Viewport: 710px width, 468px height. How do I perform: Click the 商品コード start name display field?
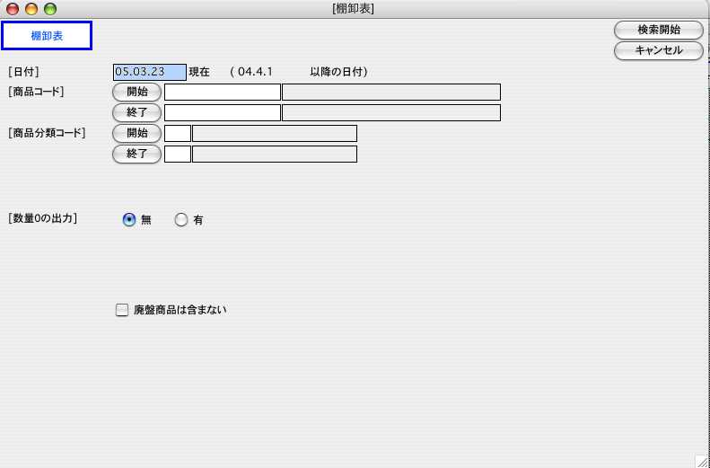tap(390, 92)
